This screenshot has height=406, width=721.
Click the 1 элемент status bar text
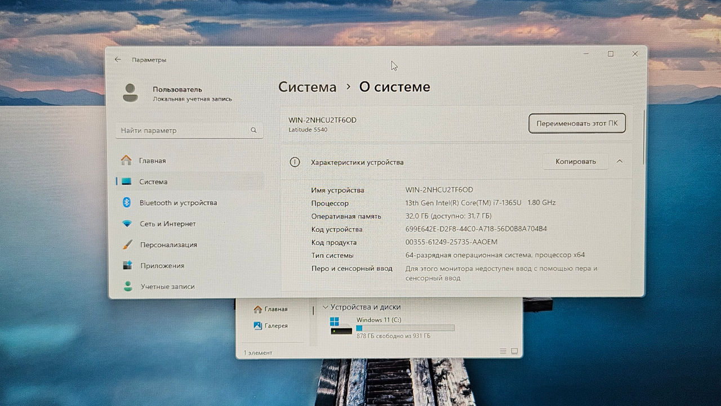coord(258,353)
